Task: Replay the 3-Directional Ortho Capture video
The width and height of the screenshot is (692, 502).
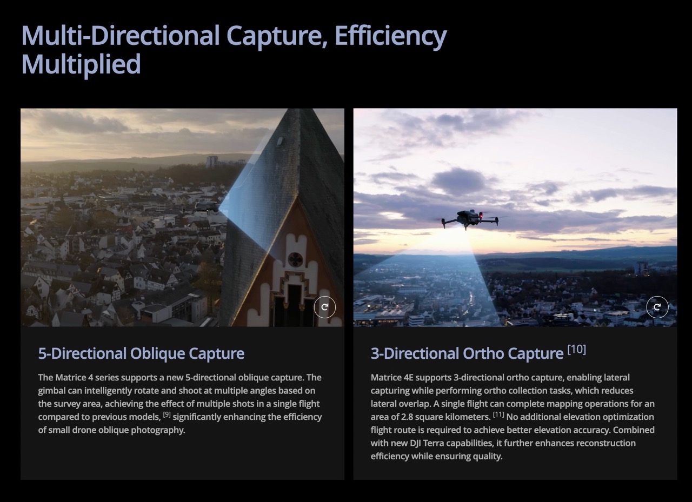Action: [657, 307]
